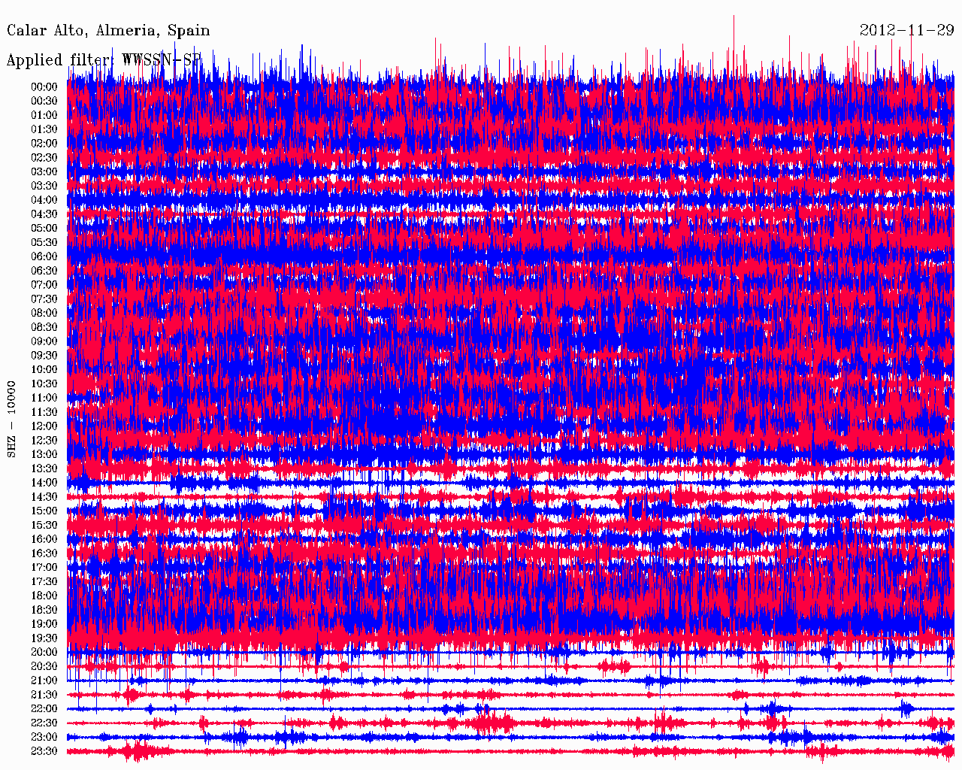Select the 19:30 time label
This screenshot has width=962, height=770.
[44, 638]
